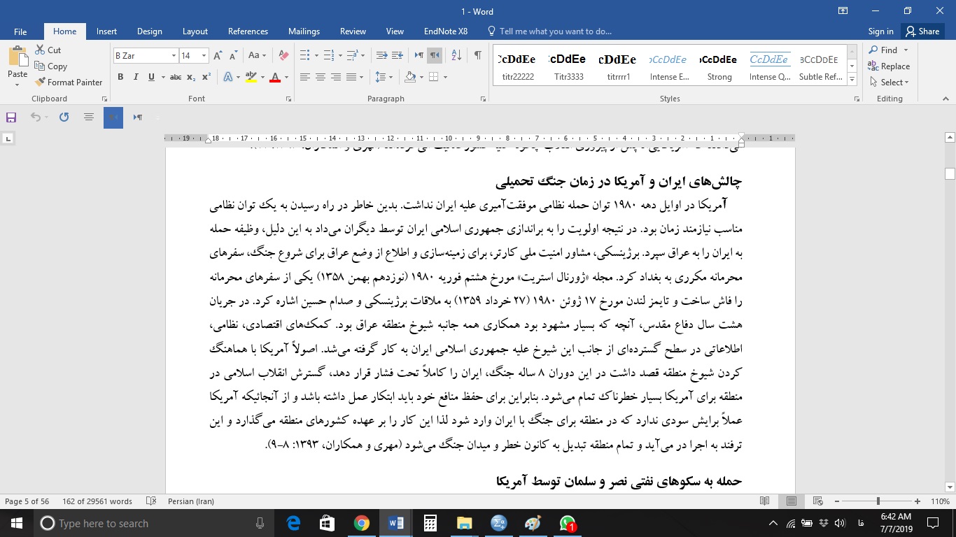Open Chrome from the taskbar

pos(361,523)
